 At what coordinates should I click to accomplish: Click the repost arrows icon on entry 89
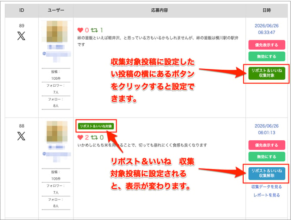coord(94,30)
